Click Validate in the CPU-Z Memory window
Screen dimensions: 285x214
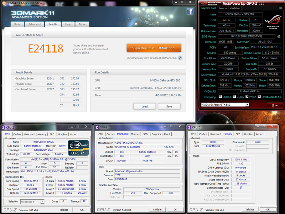250,210
